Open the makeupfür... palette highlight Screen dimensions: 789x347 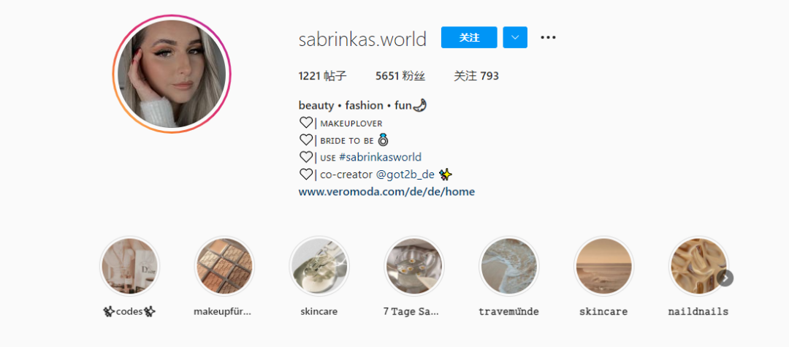pyautogui.click(x=224, y=267)
